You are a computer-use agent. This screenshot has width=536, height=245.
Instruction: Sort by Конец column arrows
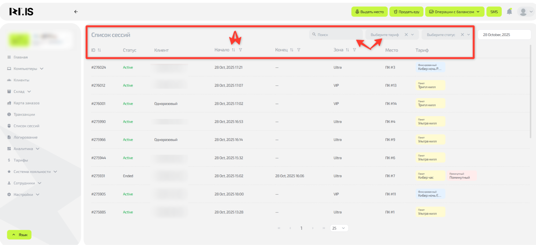pyautogui.click(x=292, y=50)
